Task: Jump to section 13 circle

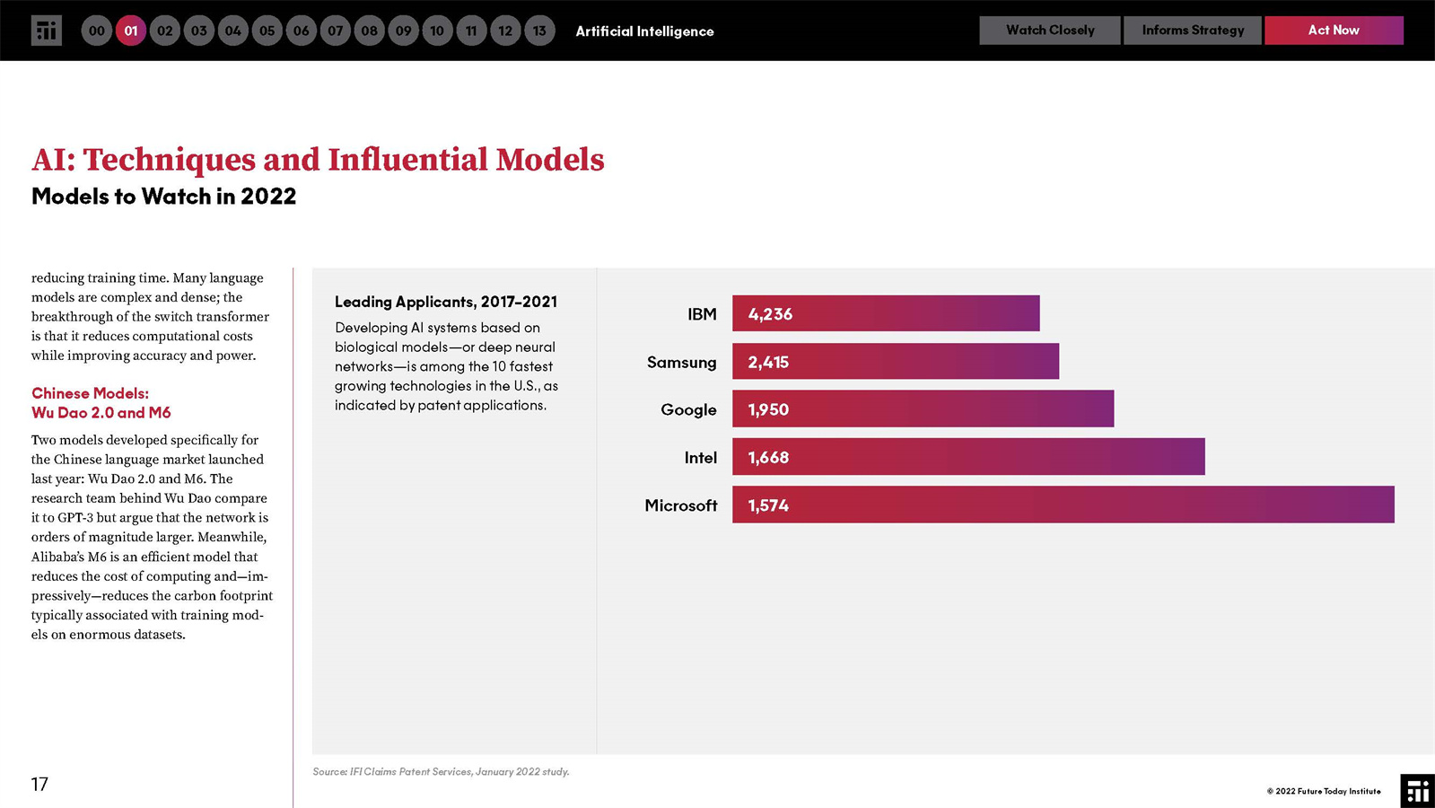Action: point(539,31)
